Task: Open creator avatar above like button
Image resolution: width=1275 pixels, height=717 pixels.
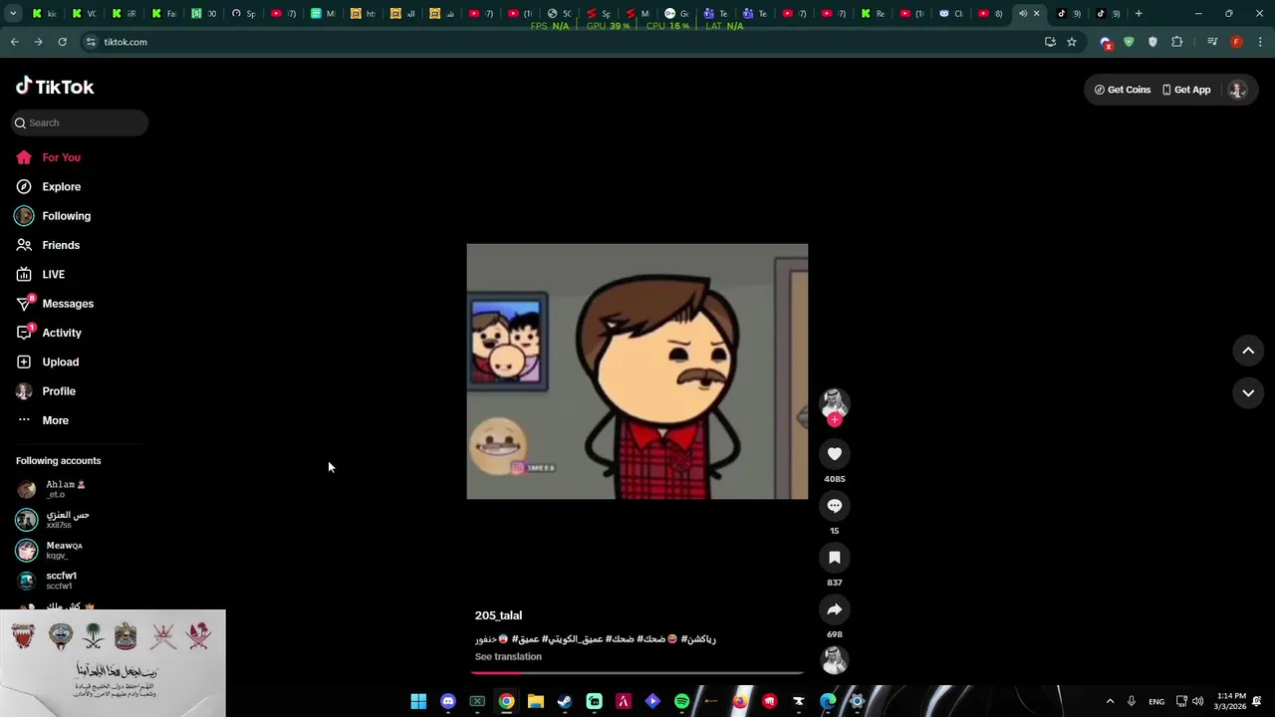Action: (x=835, y=402)
